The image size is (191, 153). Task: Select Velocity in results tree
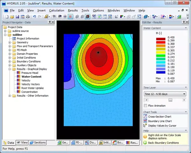click(x=26, y=80)
